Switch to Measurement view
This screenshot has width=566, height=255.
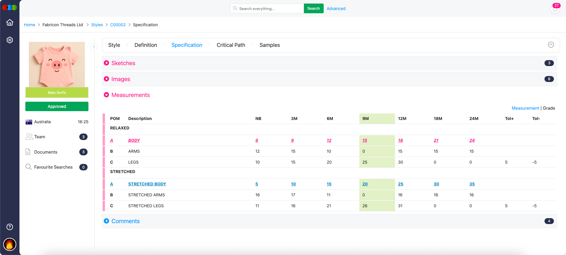tap(525, 108)
